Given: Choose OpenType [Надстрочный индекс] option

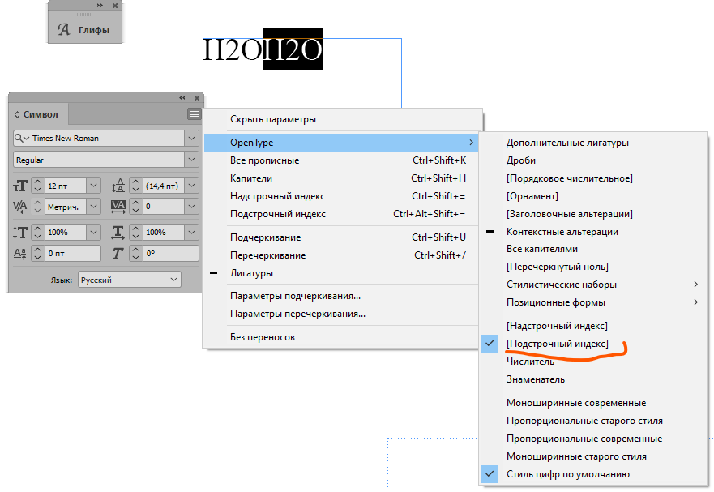Looking at the screenshot, I should click(593, 326).
